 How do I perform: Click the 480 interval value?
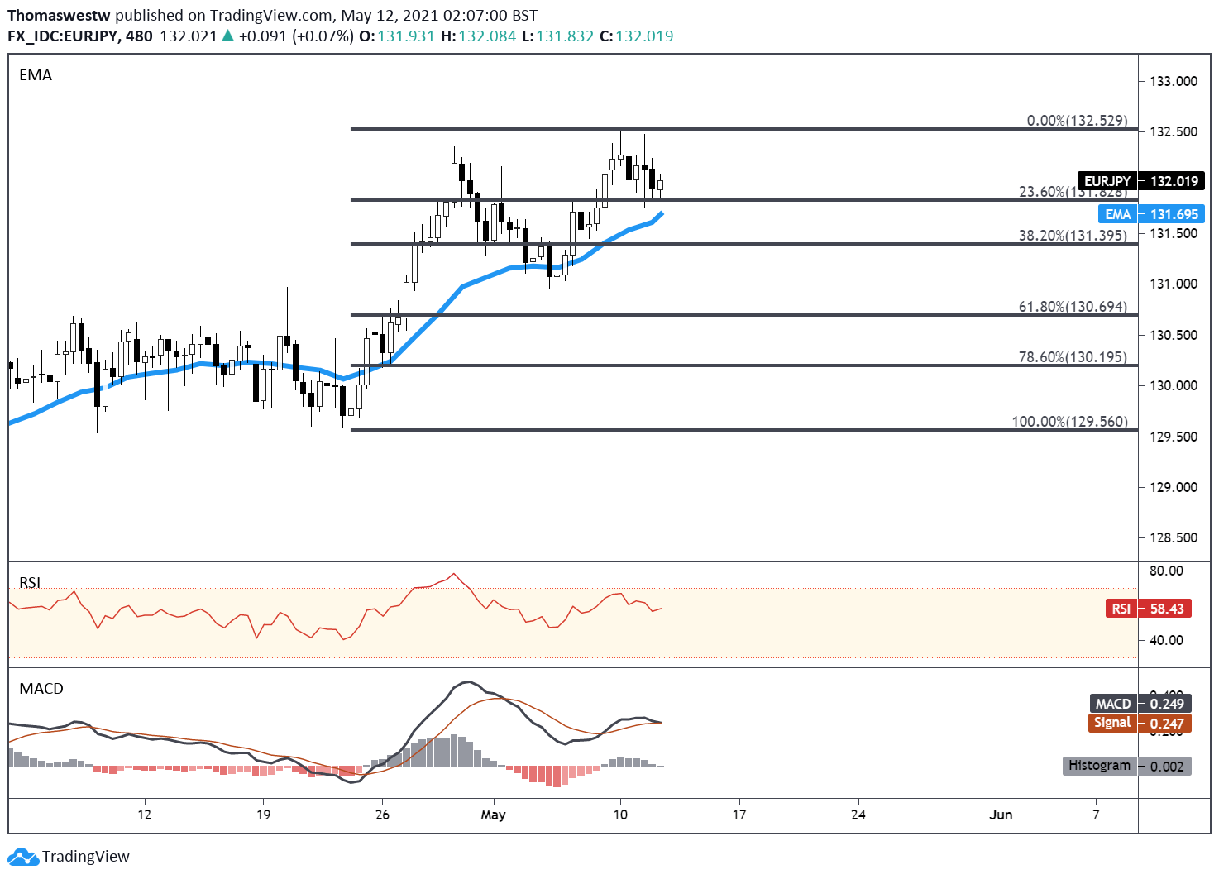pos(139,36)
